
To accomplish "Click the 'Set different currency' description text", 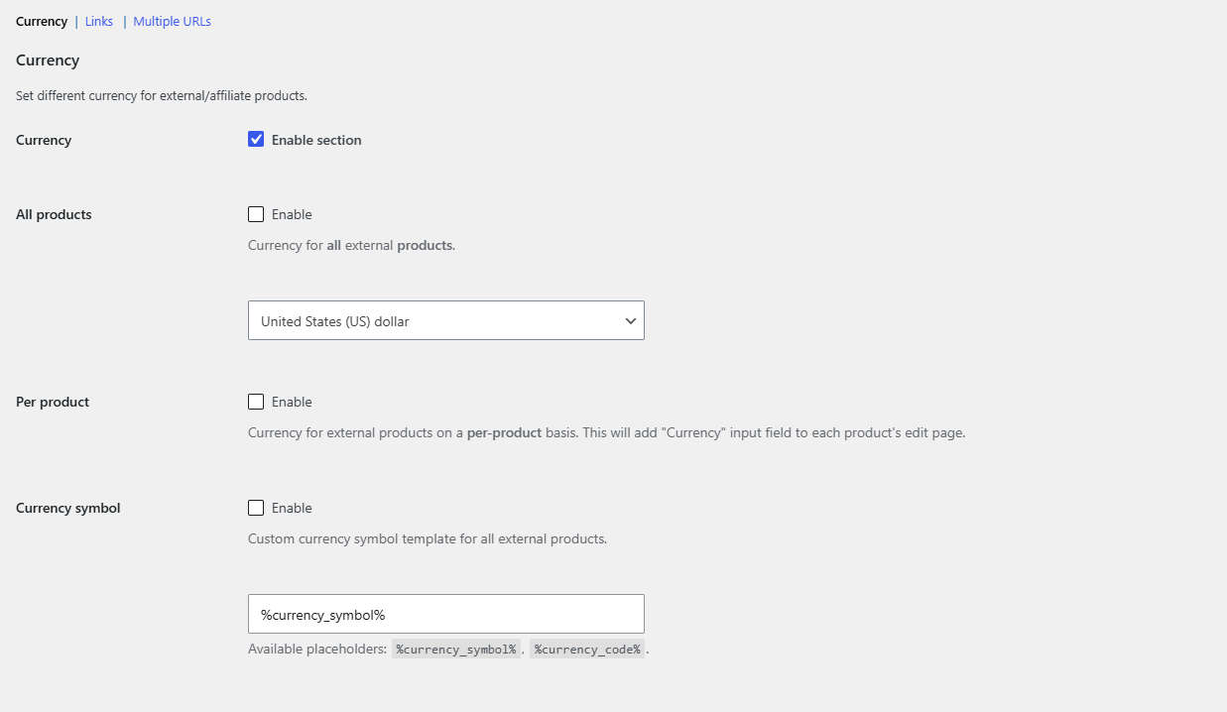I will pyautogui.click(x=162, y=96).
